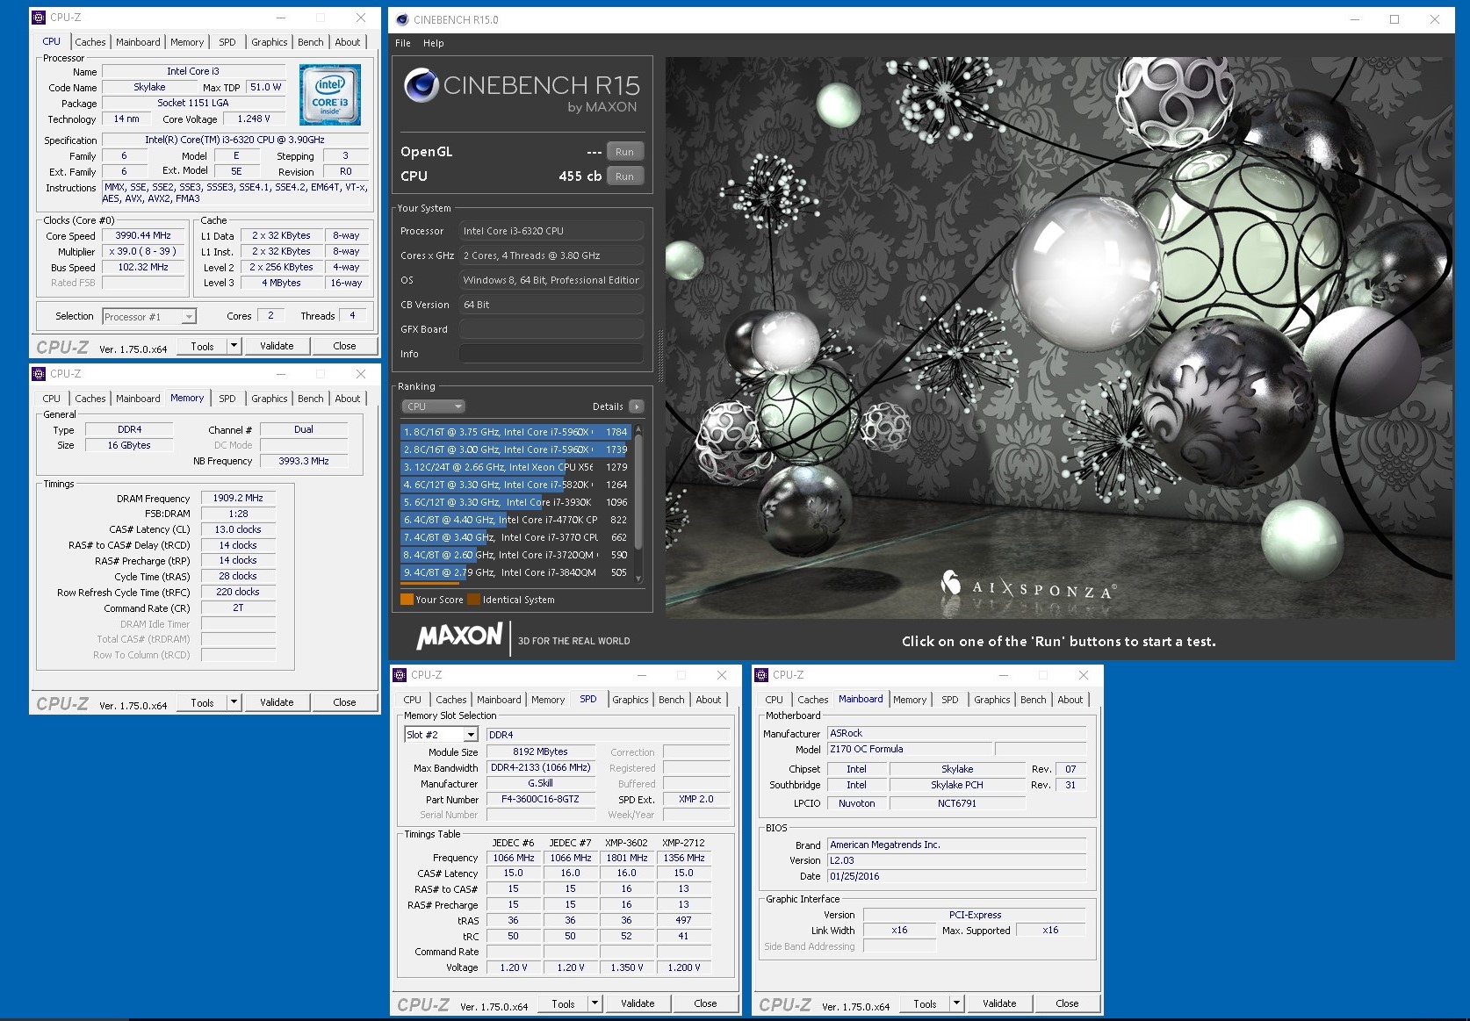Click CPU-Z app icon in Memory window title bar

pos(39,373)
